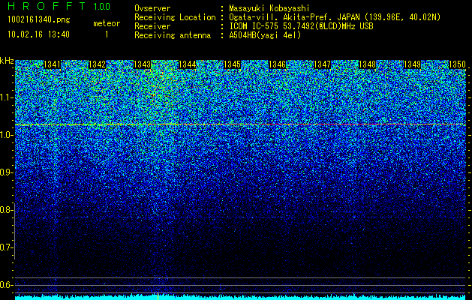
Task: Click the 1347 time marker
Action: coord(322,64)
